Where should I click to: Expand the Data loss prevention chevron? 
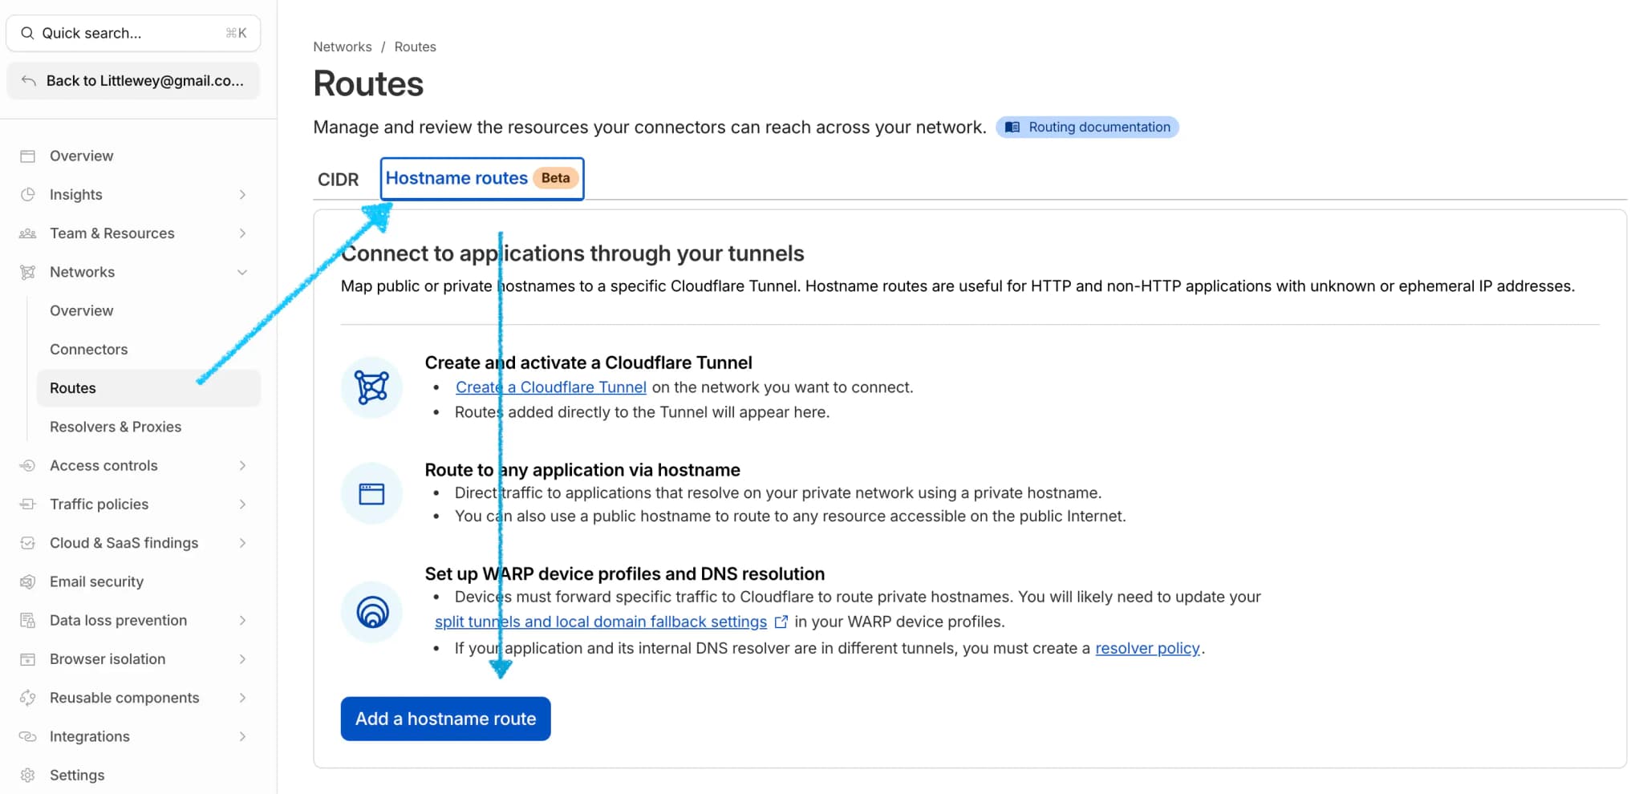[242, 620]
